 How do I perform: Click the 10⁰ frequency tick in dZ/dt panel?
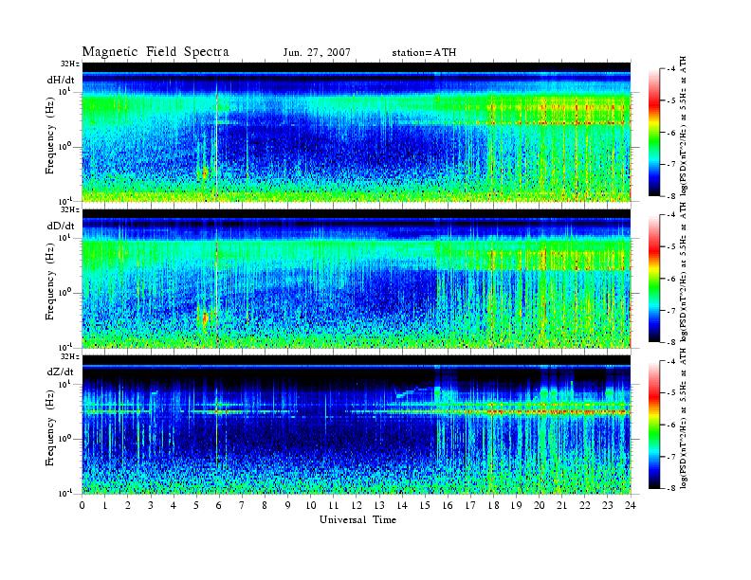pos(65,439)
